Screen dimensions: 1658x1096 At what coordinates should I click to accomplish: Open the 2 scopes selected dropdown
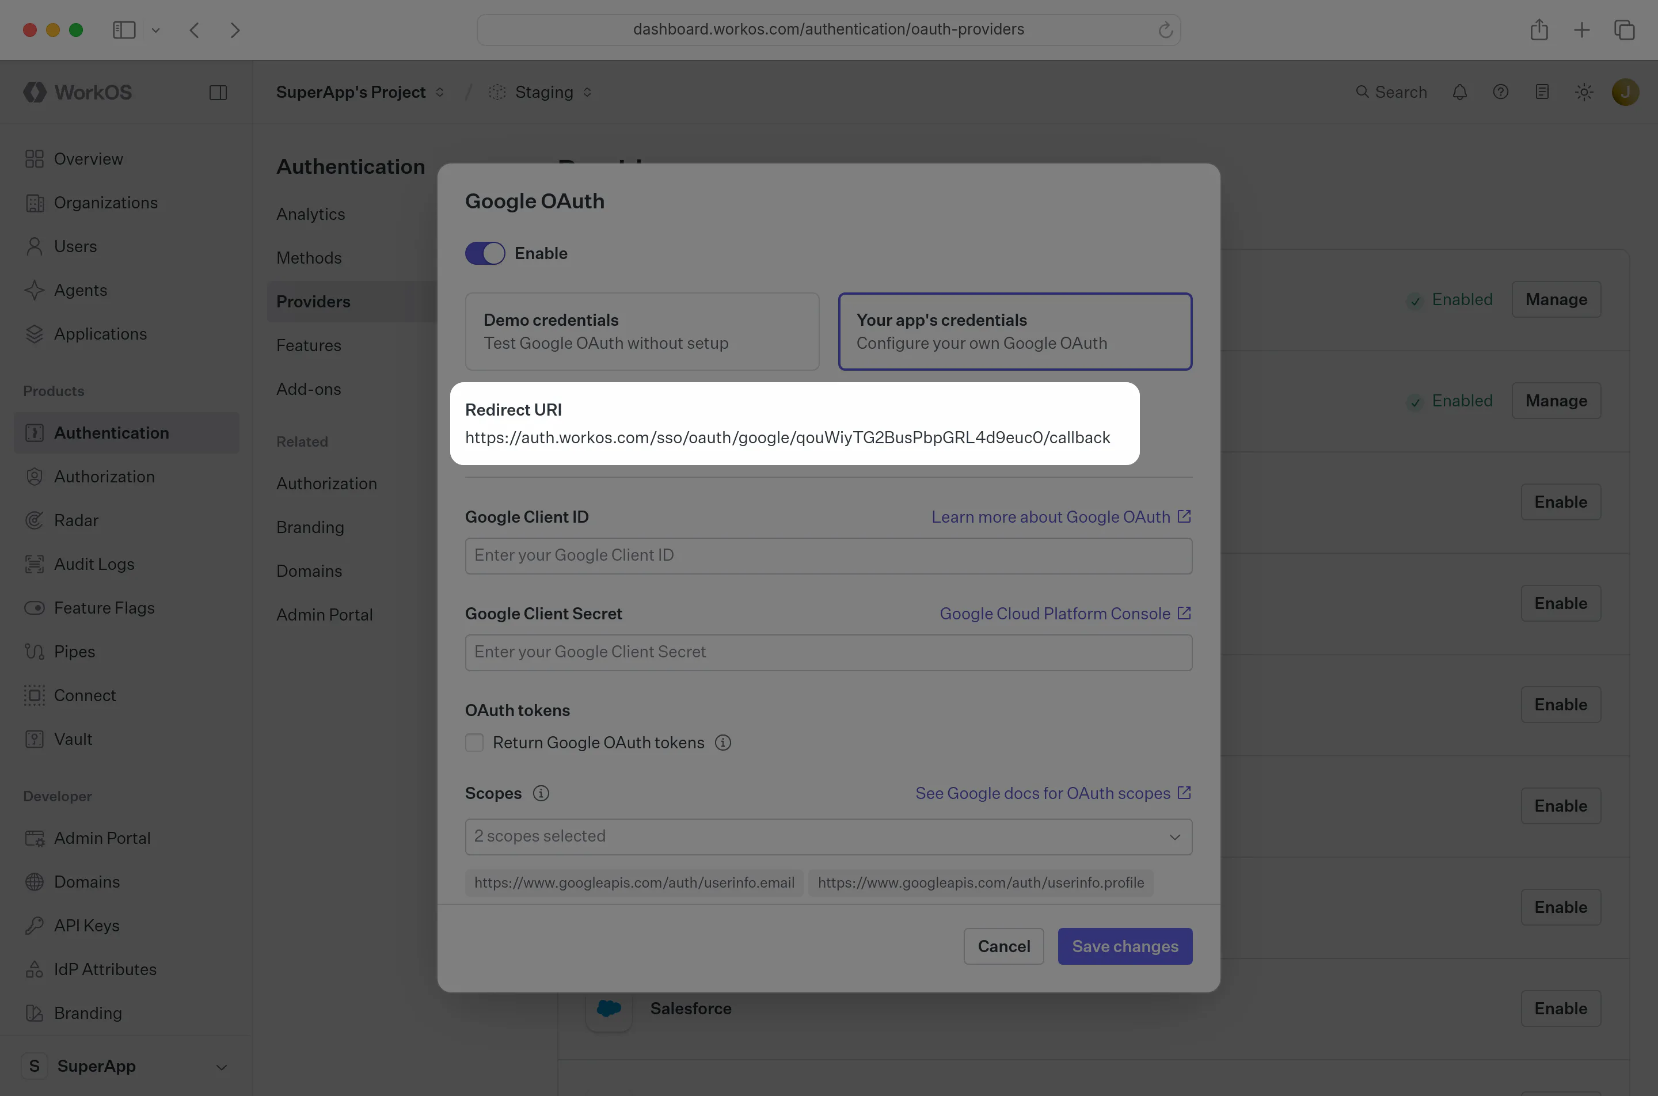coord(828,837)
